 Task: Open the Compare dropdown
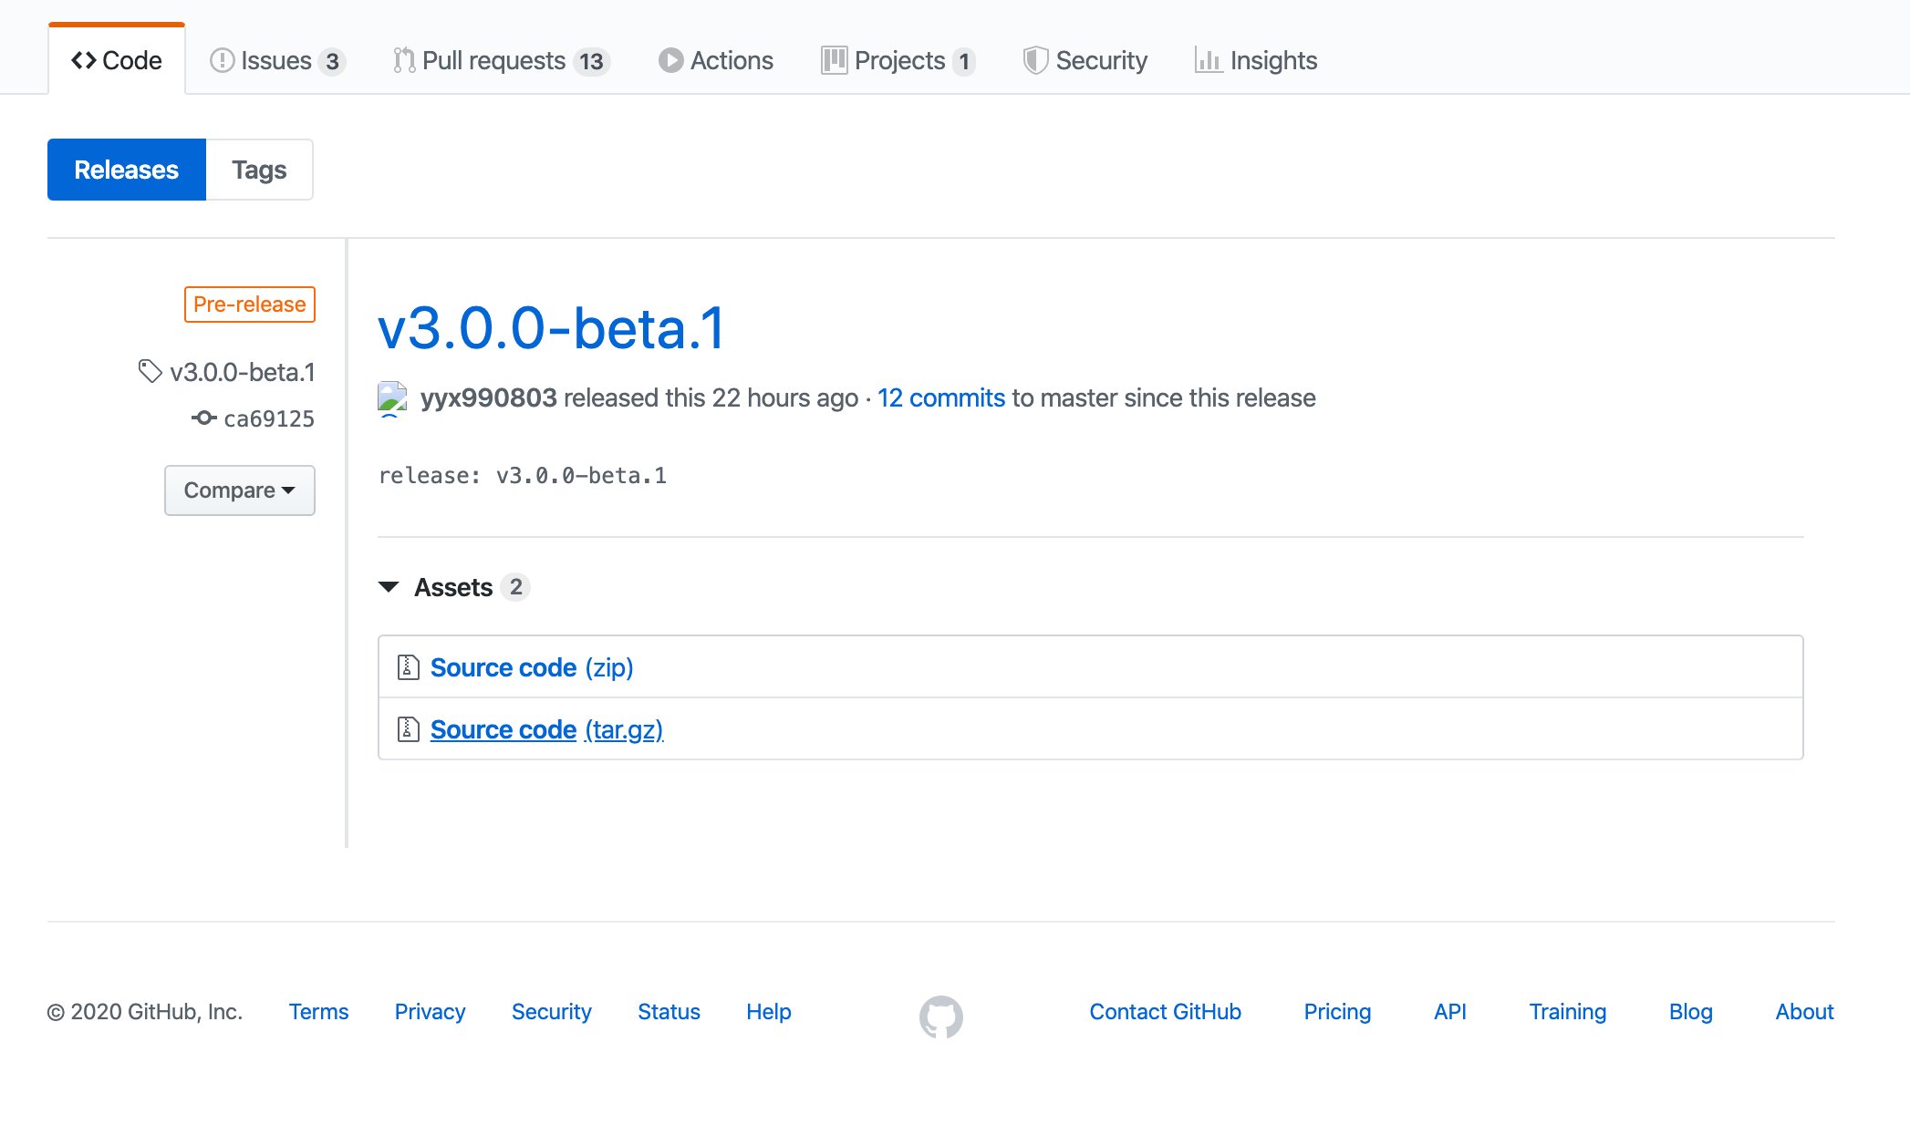(239, 490)
